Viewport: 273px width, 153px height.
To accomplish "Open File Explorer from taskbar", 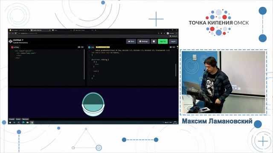I will pos(27,122).
